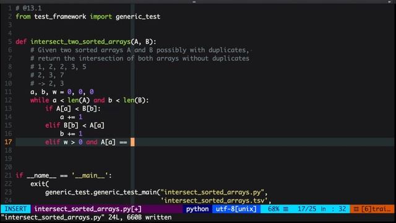Click line number 5 in gutter

click(x=10, y=42)
